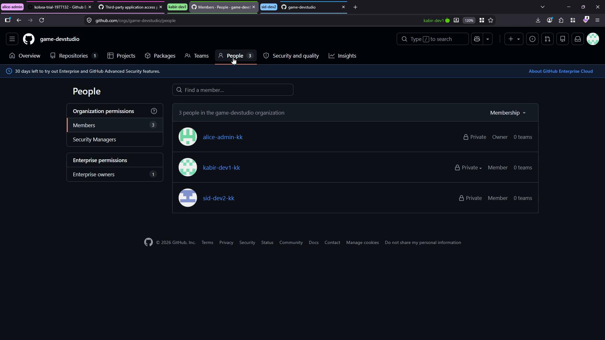The height and width of the screenshot is (340, 605).
Task: Open the browser downloads icon
Action: (x=538, y=20)
